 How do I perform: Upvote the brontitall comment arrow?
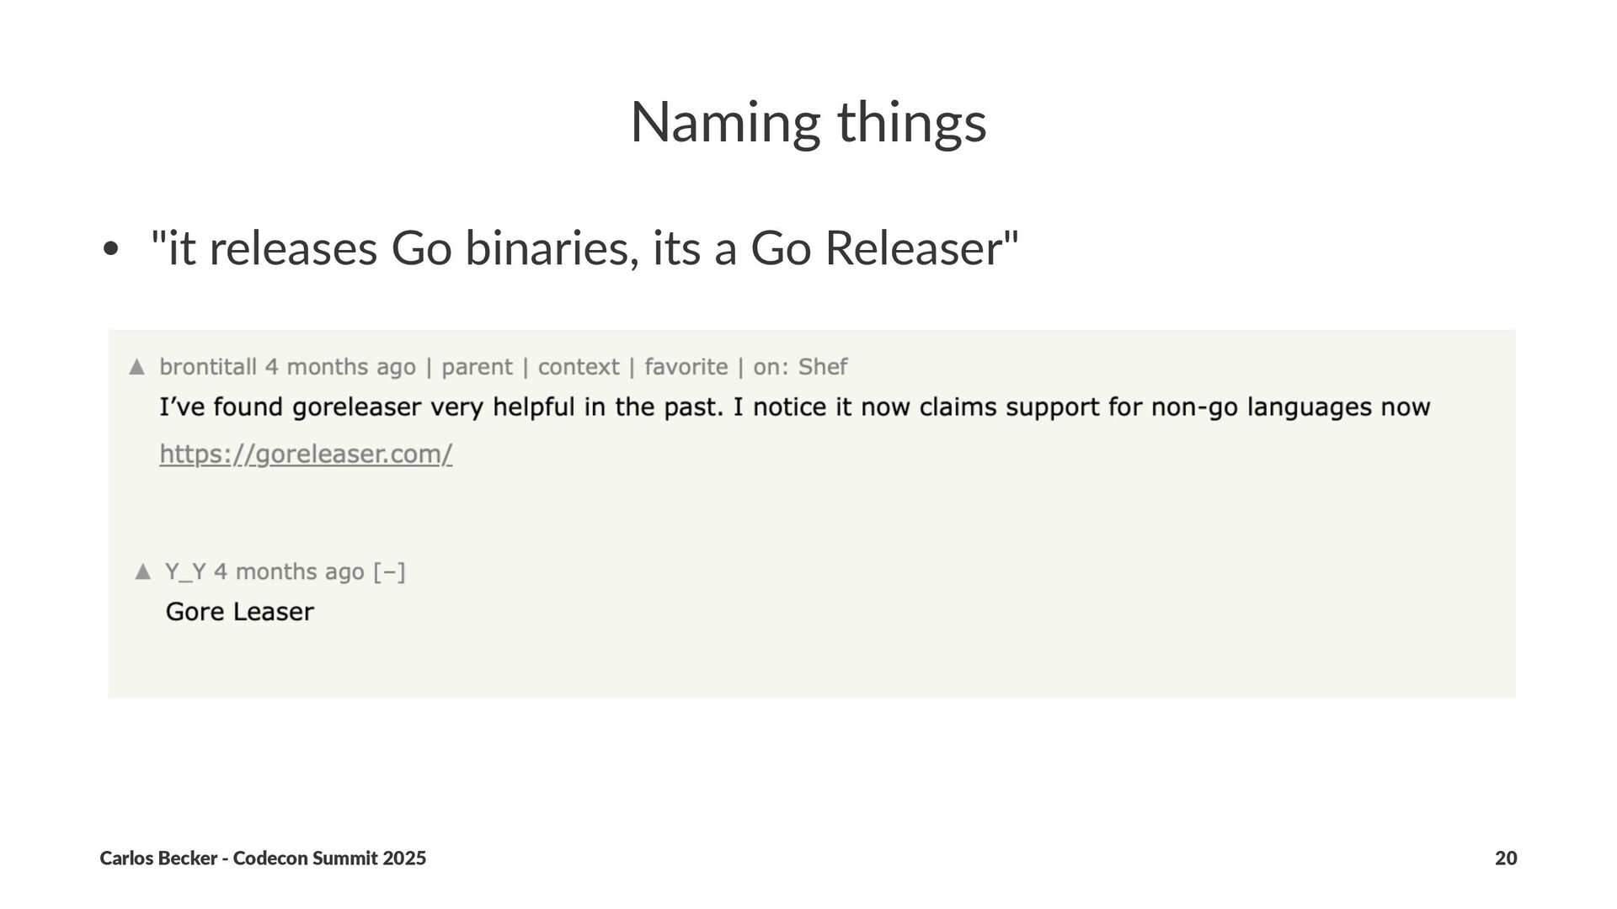pyautogui.click(x=136, y=367)
